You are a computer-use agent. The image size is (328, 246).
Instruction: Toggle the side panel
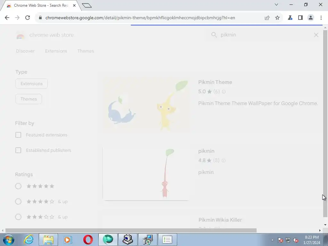pyautogui.click(x=300, y=18)
